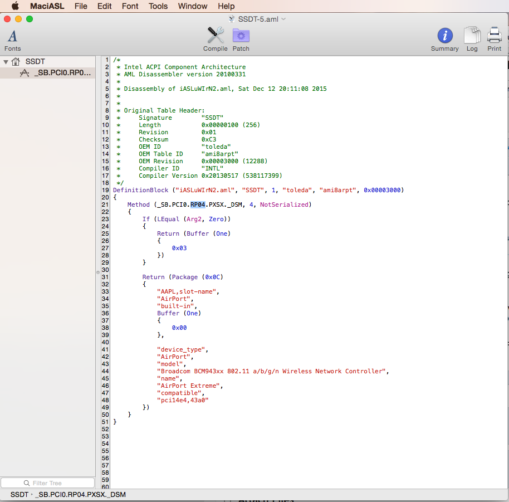Open the File menu
The height and width of the screenshot is (502, 509).
pyautogui.click(x=81, y=6)
